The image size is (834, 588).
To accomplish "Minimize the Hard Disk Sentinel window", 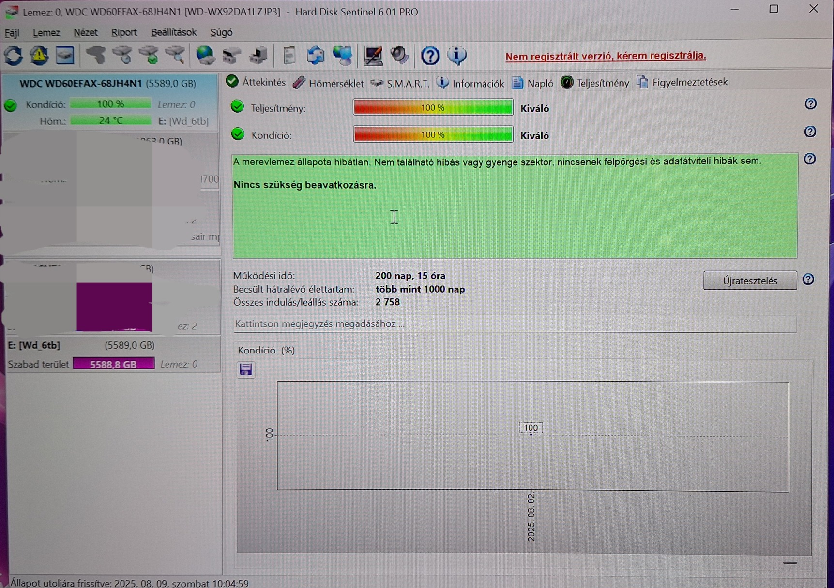I will [735, 9].
